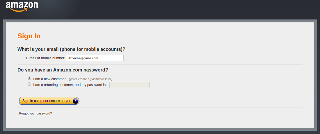
Task: Select the 'I am a new customer' radio button
Action: (29, 78)
